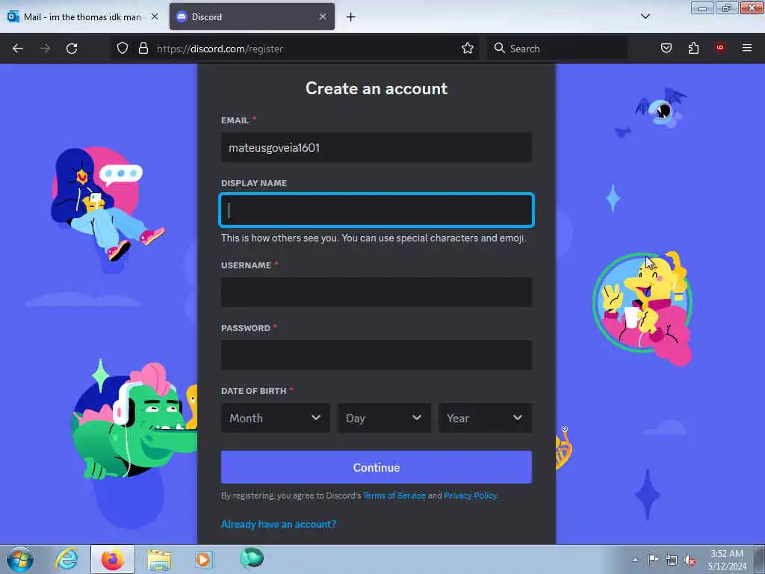Open the Windows Start menu
Image resolution: width=765 pixels, height=574 pixels.
20,559
